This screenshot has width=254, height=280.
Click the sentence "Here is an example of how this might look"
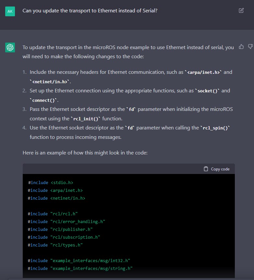[x=85, y=153]
